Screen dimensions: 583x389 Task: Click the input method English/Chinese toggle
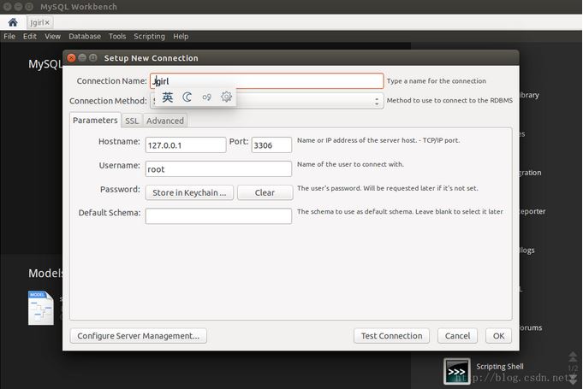click(168, 97)
